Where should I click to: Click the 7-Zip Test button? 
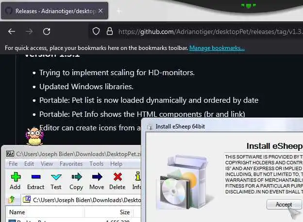click(x=56, y=181)
